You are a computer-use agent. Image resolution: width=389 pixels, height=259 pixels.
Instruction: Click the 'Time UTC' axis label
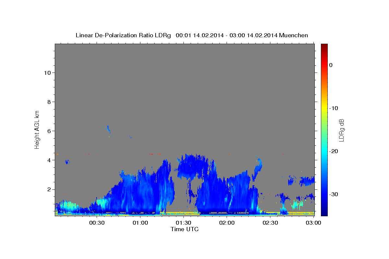(x=184, y=229)
